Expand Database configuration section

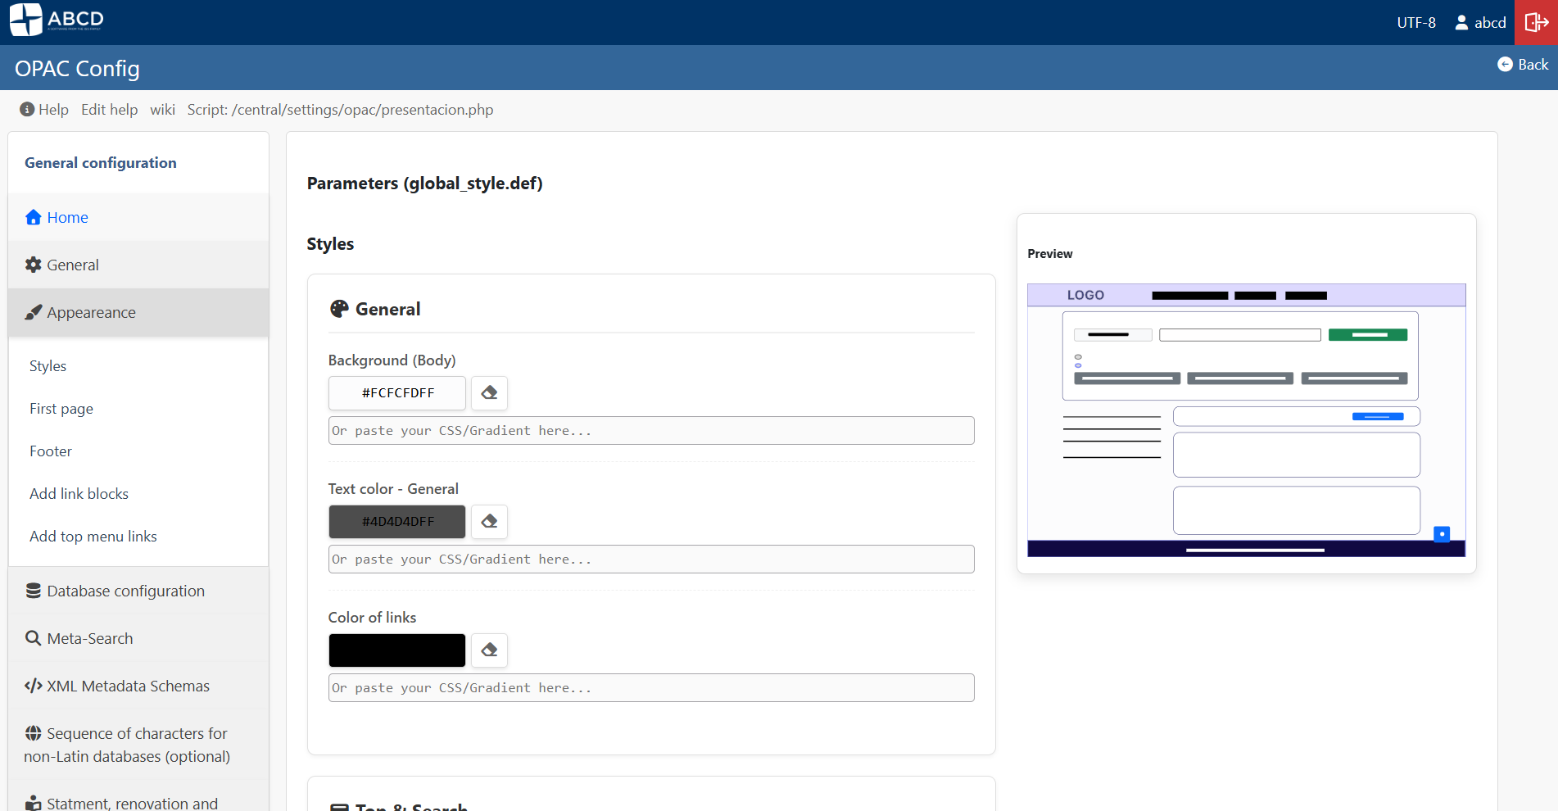point(138,591)
